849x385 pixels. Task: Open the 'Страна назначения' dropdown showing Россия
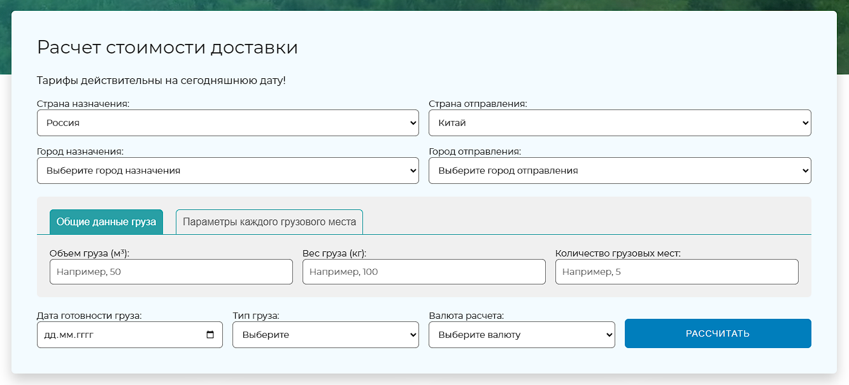point(227,123)
